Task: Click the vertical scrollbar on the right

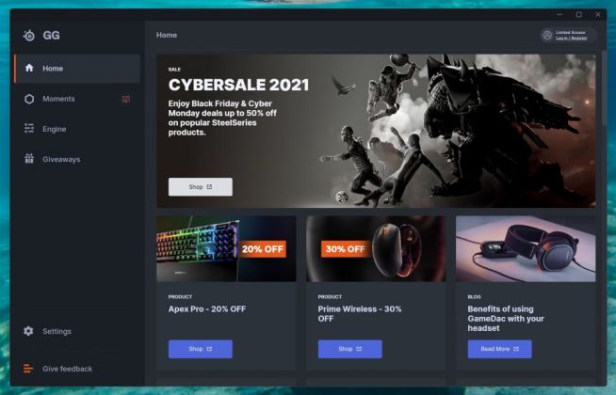Action: tap(604, 88)
